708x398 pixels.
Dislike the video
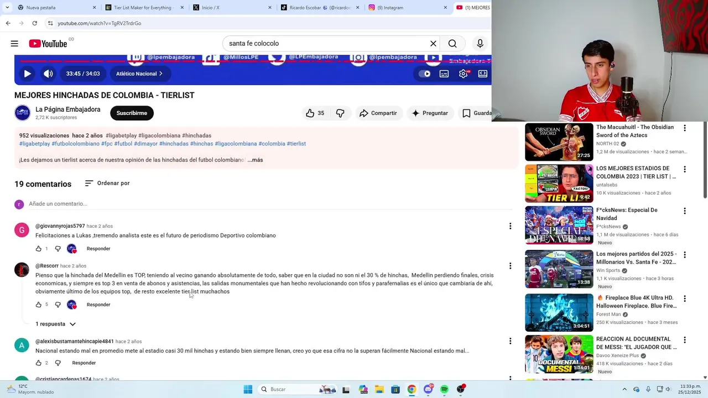point(340,113)
